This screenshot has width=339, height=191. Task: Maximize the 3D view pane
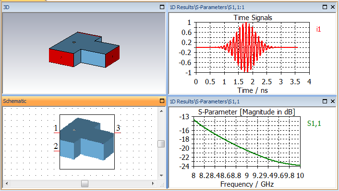(162, 7)
